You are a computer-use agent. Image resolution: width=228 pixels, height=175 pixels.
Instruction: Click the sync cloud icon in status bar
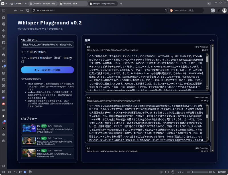click(x=21, y=172)
